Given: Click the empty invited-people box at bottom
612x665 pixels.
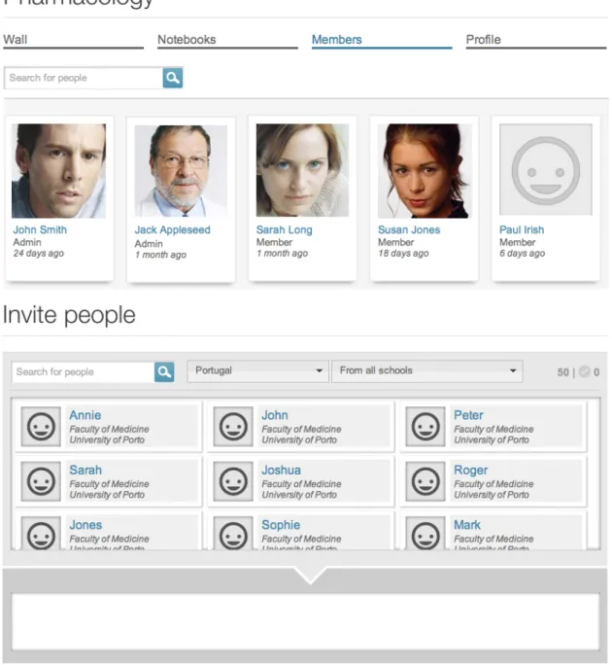Looking at the screenshot, I should point(306,621).
